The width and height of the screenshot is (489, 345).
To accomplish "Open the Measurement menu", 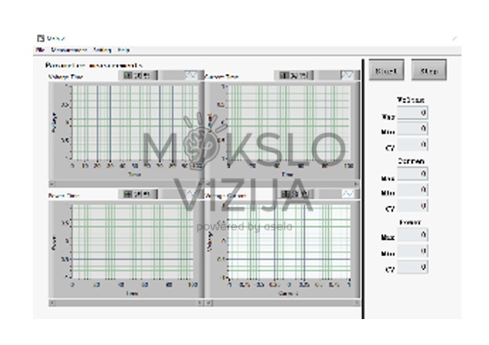I will pyautogui.click(x=68, y=50).
